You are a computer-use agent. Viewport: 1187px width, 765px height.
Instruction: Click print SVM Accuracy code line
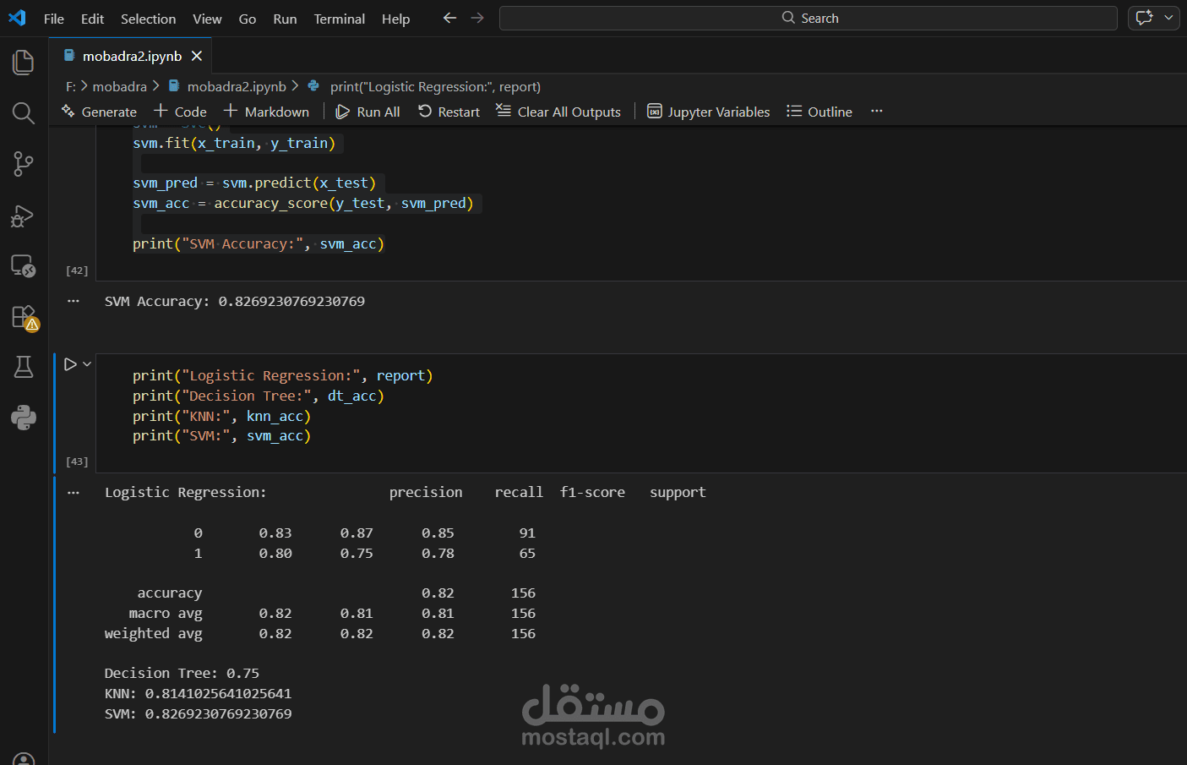pos(259,243)
